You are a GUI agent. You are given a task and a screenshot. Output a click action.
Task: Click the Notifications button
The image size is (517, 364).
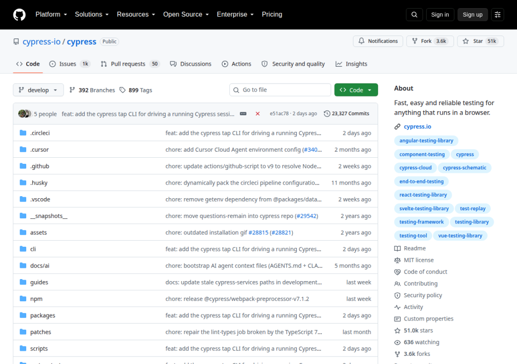(x=378, y=41)
